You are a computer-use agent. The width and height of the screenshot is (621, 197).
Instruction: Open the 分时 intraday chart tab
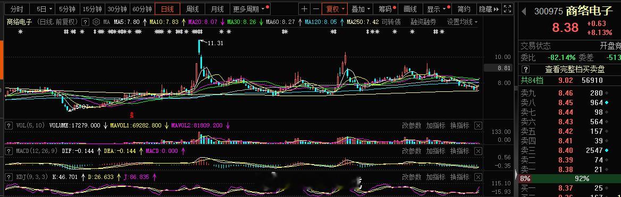pyautogui.click(x=16, y=8)
